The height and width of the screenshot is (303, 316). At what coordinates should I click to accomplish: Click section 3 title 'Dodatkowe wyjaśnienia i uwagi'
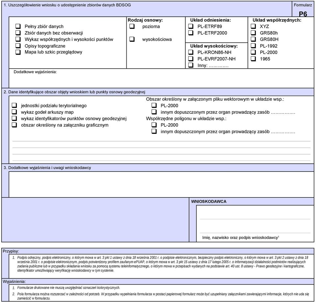coord(47,168)
